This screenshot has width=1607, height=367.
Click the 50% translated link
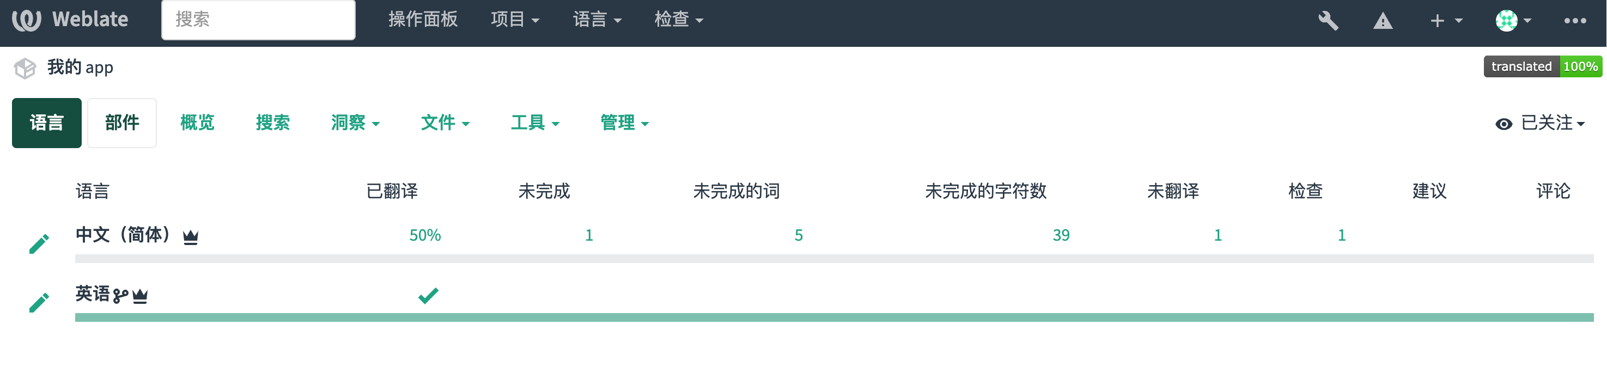pyautogui.click(x=425, y=235)
